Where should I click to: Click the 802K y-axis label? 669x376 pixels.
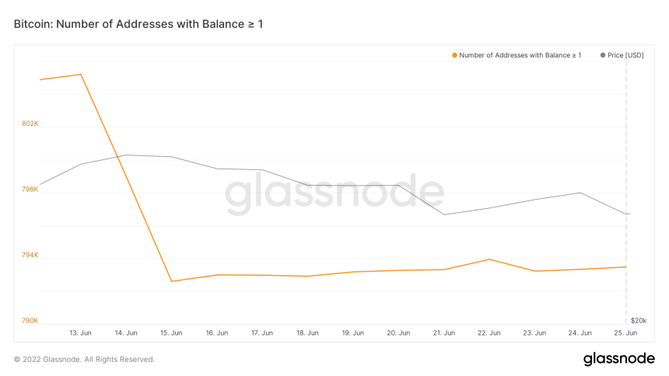[30, 124]
